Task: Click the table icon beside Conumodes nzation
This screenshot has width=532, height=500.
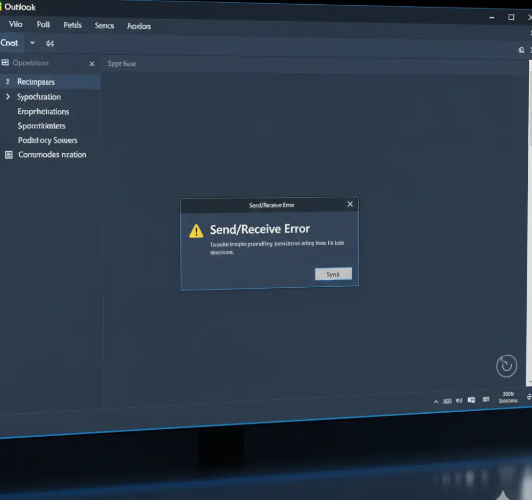Action: 9,155
